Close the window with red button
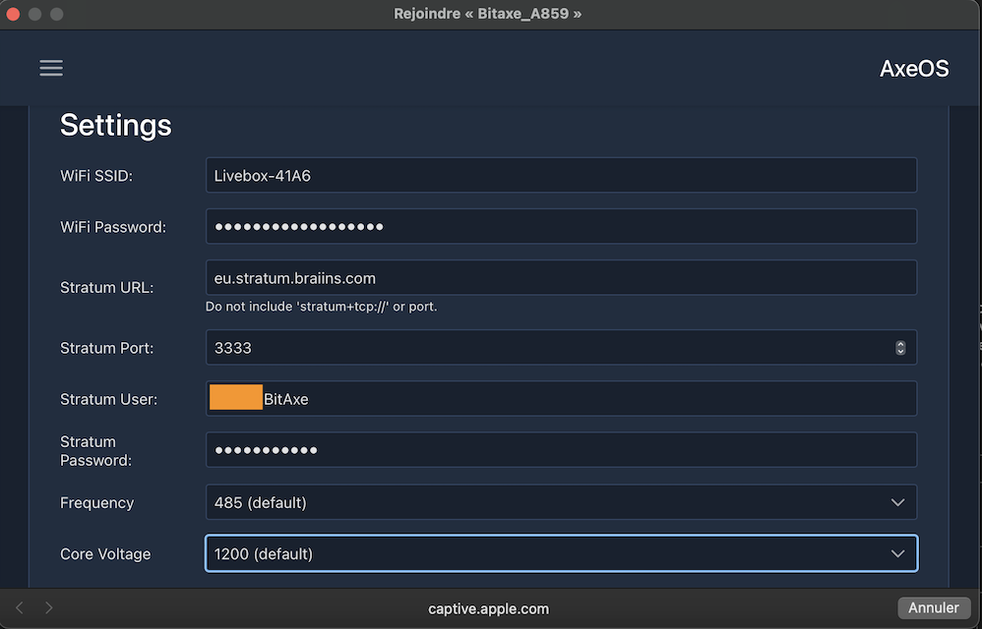 [13, 15]
